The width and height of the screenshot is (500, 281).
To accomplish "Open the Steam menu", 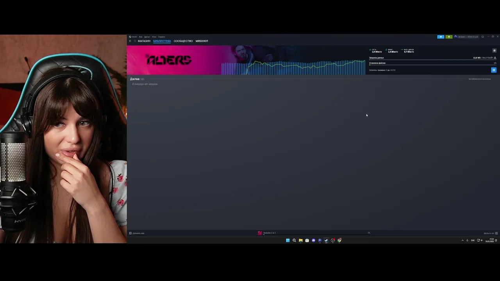I will pyautogui.click(x=134, y=37).
